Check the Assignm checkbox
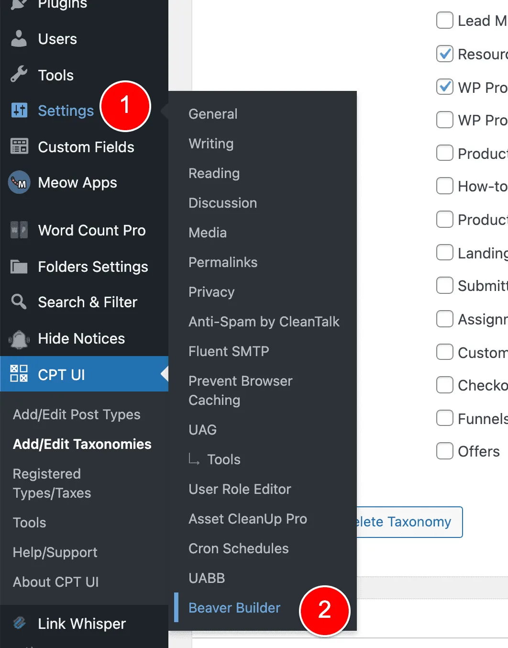Screen dimensions: 508x648 coord(445,319)
